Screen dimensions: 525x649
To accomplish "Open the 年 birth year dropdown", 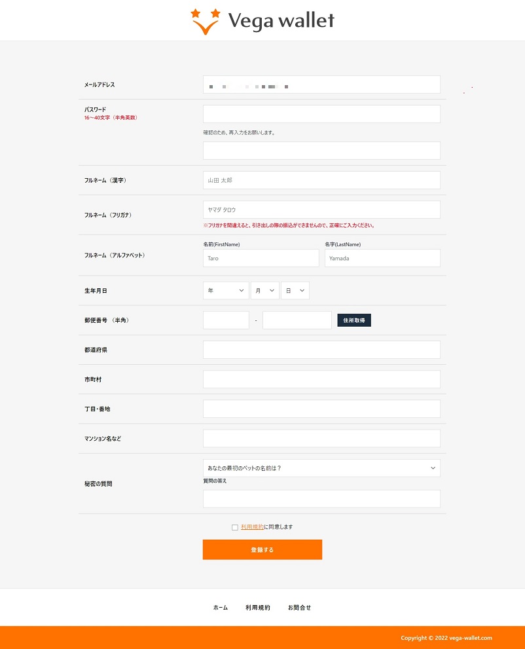I will pos(226,291).
